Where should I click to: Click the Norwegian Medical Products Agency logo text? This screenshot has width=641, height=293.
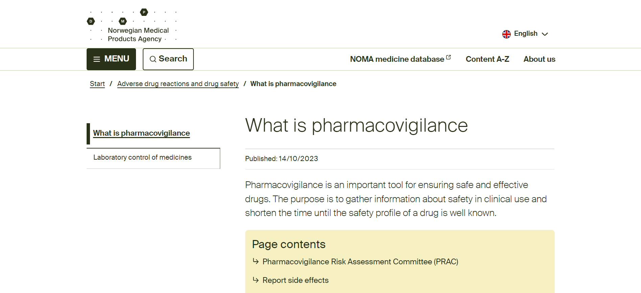click(x=138, y=35)
